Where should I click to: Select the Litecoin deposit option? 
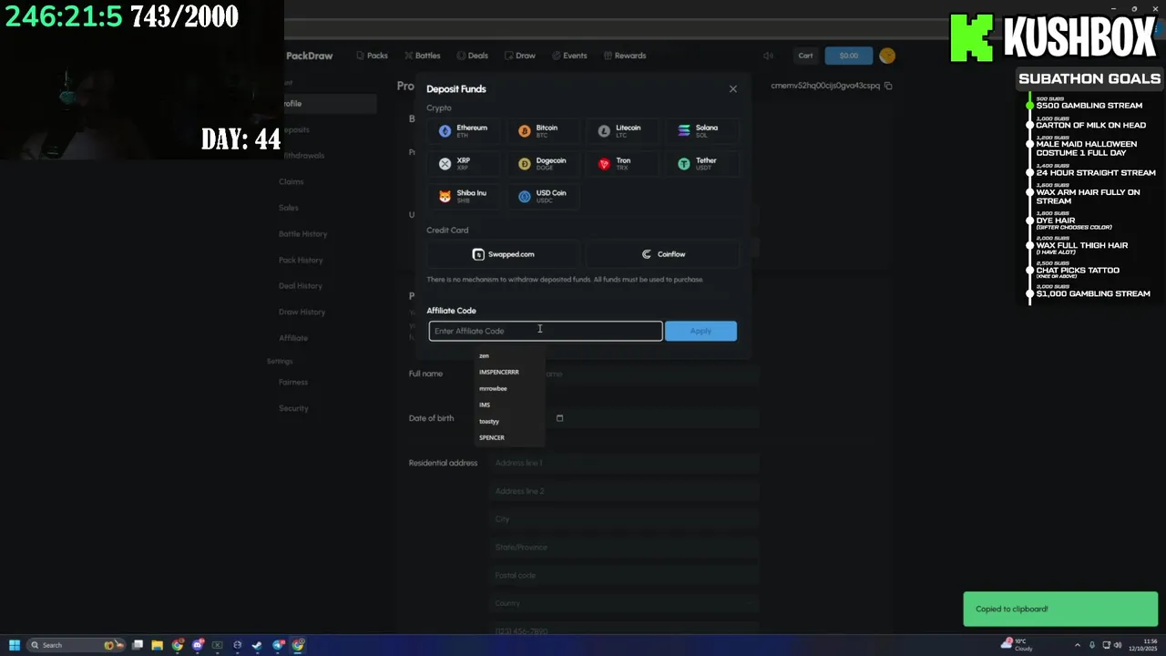[x=624, y=131]
